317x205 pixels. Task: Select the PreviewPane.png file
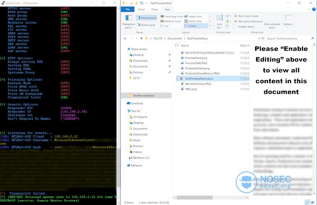tap(196, 58)
